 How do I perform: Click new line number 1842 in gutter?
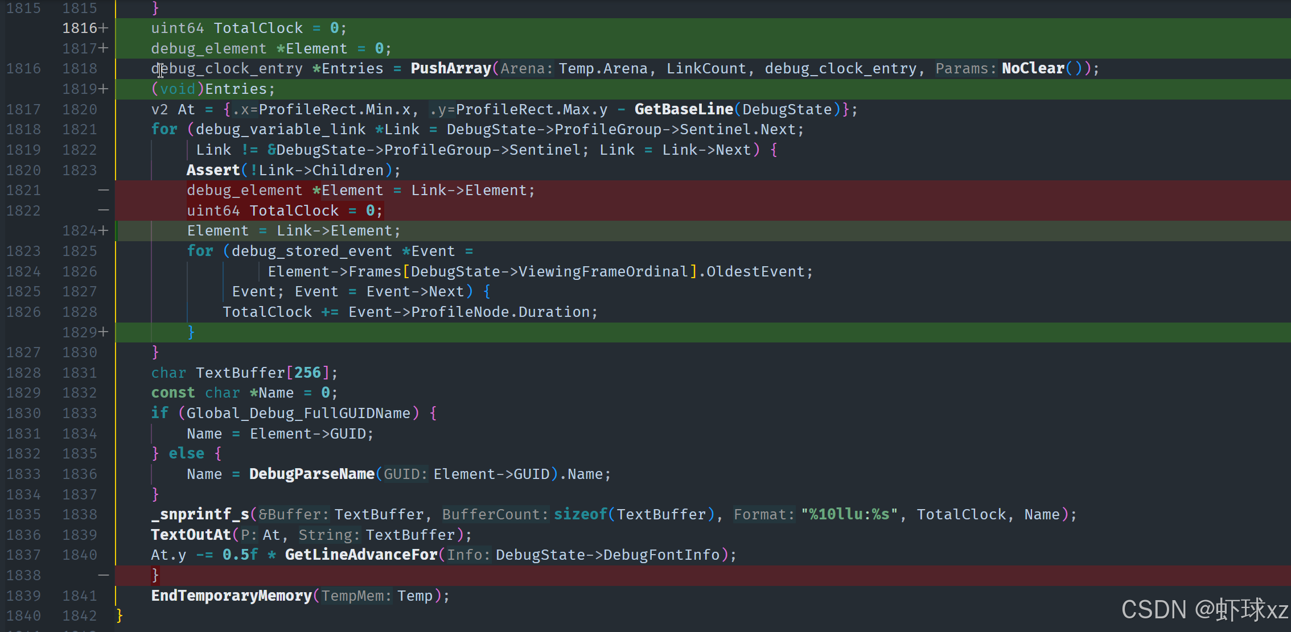(80, 616)
